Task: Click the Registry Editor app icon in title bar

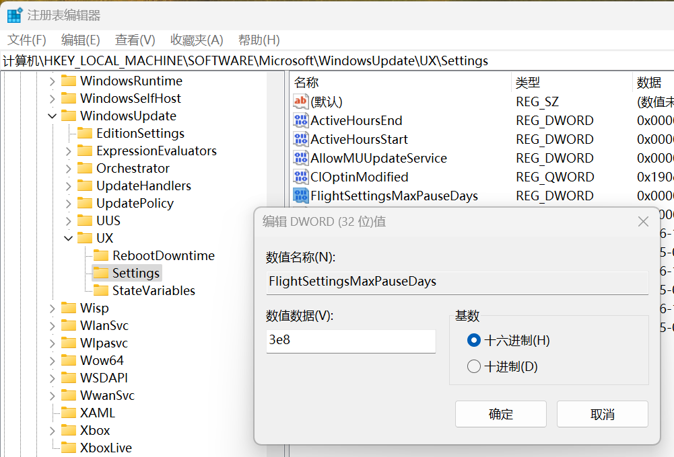Action: 14,15
